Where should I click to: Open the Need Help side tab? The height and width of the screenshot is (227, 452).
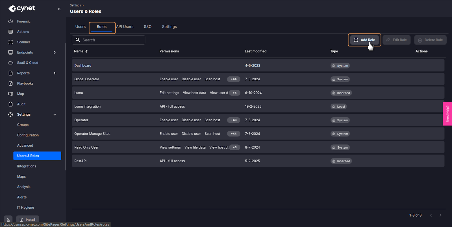coord(447,114)
